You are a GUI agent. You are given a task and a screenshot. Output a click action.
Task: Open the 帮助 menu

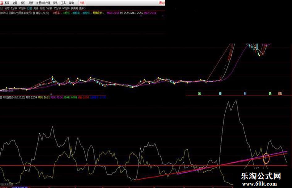point(71,2)
